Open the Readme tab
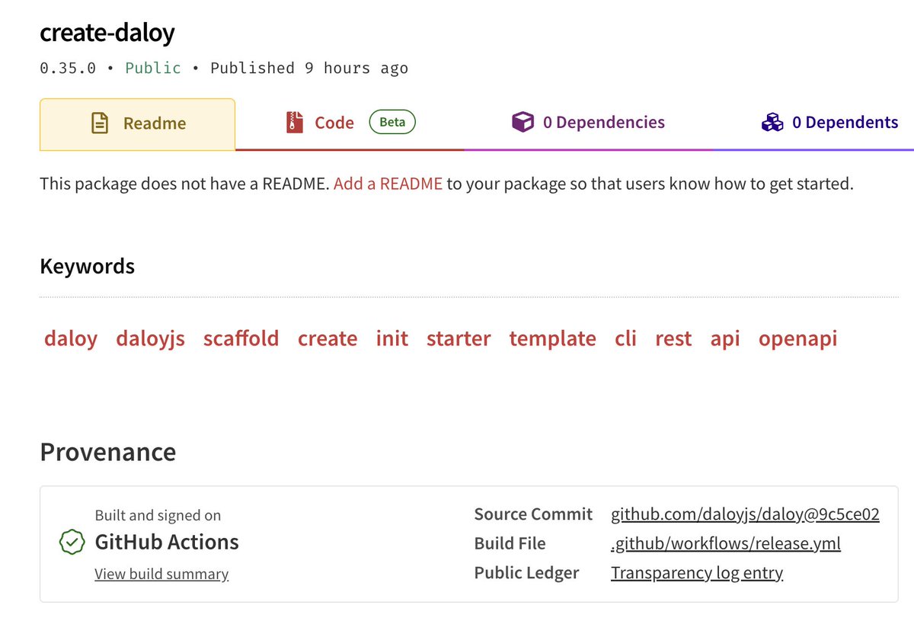The width and height of the screenshot is (914, 618). point(137,123)
